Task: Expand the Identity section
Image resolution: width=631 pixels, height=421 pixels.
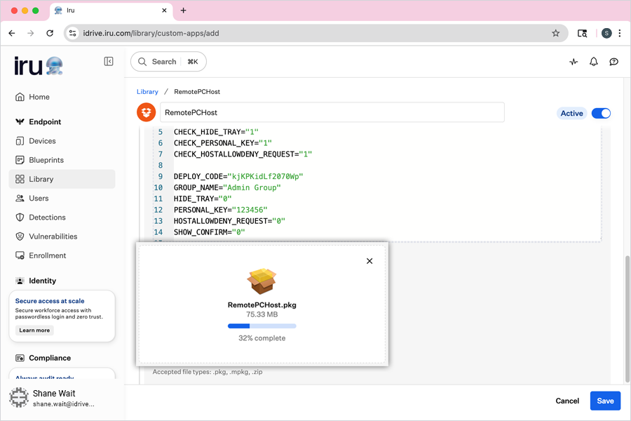Action: coord(42,281)
